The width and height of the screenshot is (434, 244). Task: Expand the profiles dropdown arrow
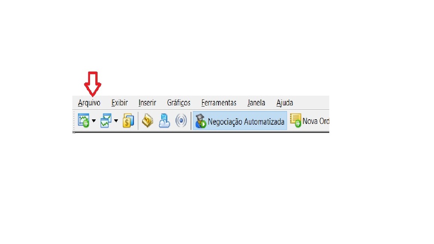tap(116, 120)
